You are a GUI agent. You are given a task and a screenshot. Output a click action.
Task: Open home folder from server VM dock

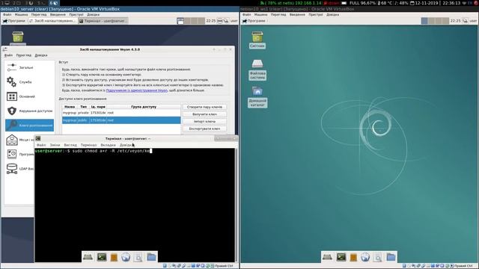coord(151,257)
